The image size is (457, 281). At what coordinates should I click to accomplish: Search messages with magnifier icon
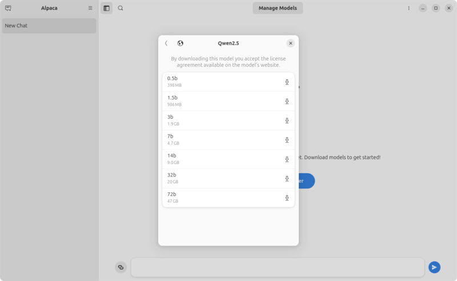121,9
